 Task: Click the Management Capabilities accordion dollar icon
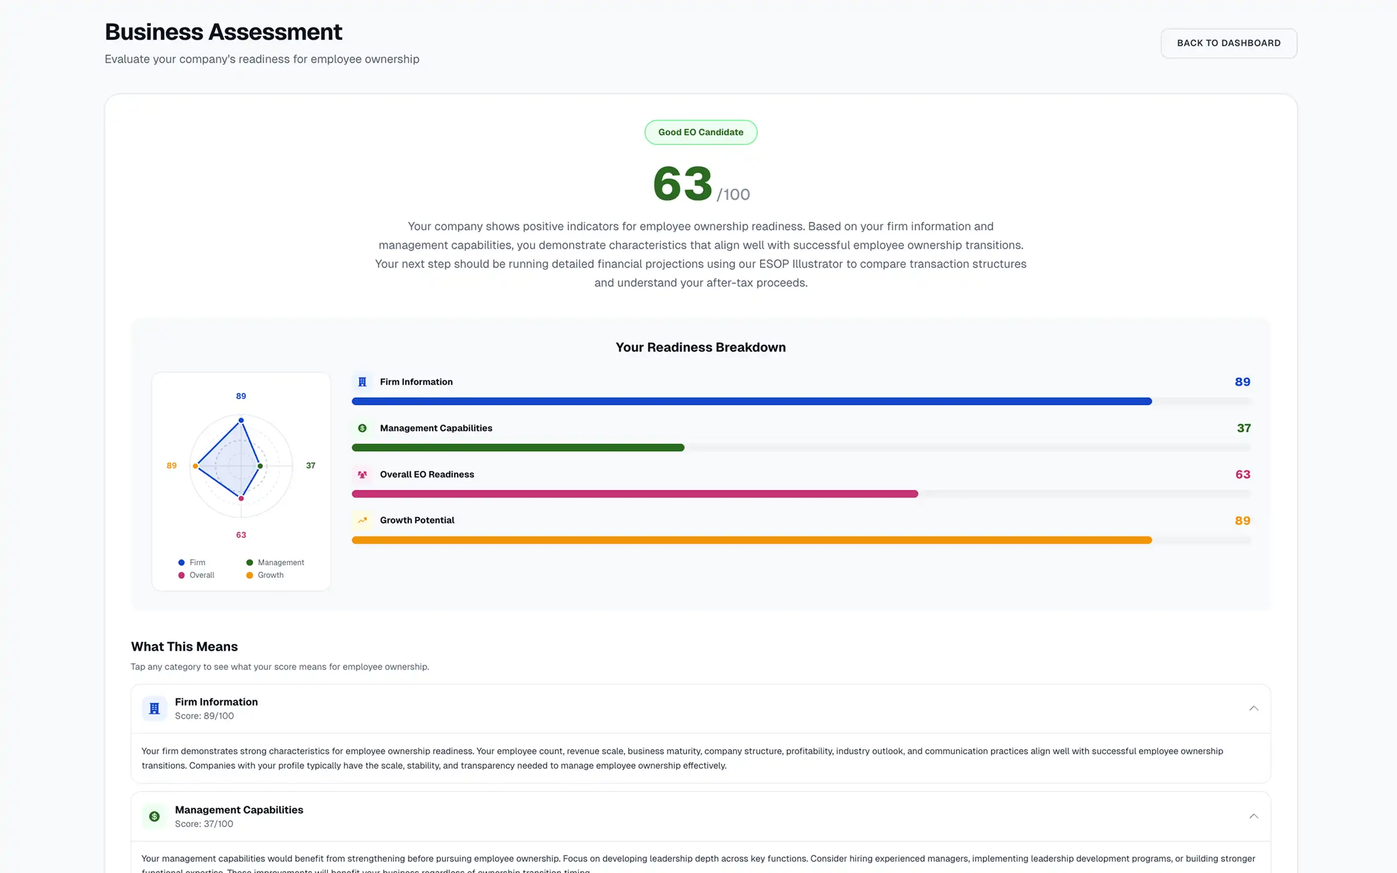point(154,816)
